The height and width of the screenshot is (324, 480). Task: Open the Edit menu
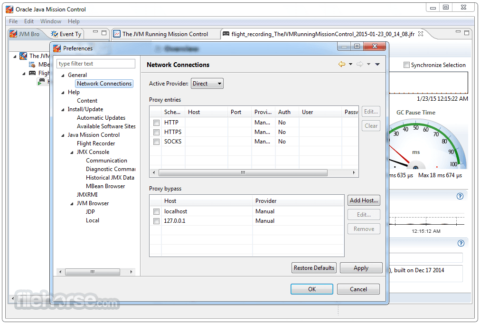29,21
